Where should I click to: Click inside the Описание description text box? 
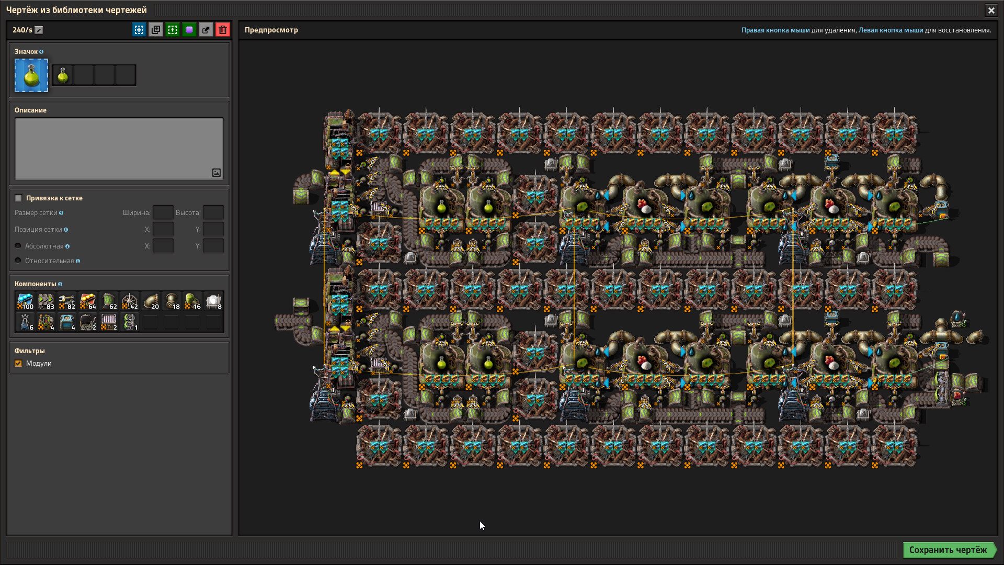(119, 149)
